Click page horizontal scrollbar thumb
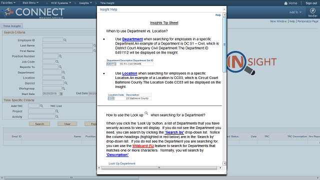320x180 pixels. pos(71,178)
